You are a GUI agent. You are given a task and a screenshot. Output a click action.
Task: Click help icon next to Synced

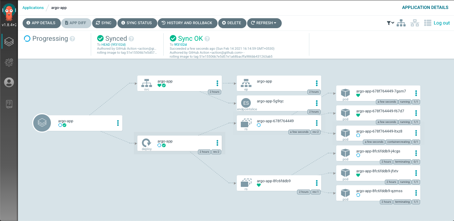click(131, 39)
